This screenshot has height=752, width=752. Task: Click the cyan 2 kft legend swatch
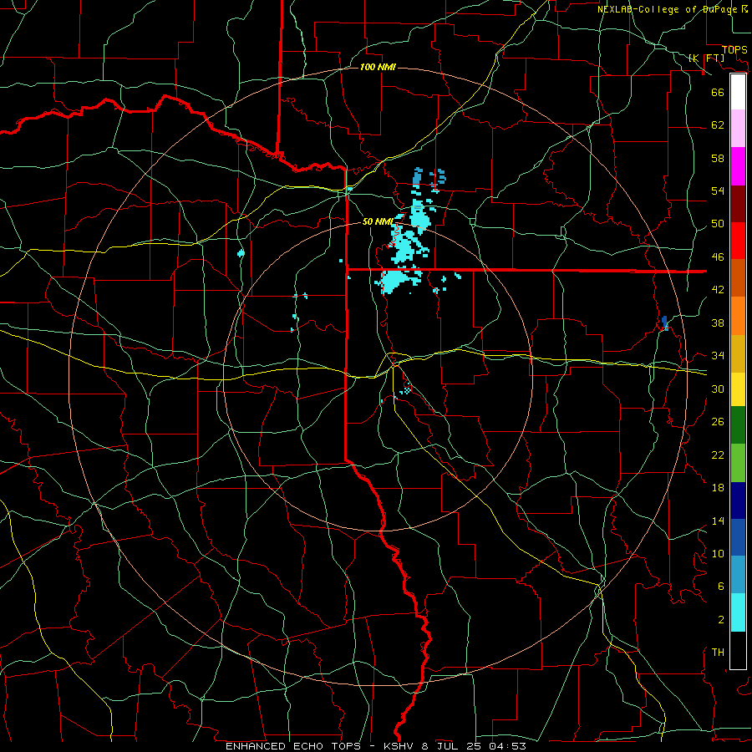tap(738, 612)
